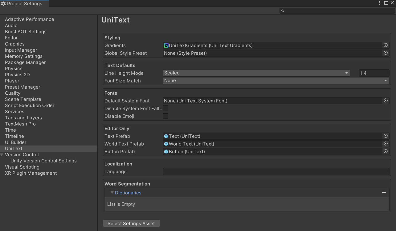The height and width of the screenshot is (231, 396).
Task: Open the object picker for Gradients
Action: [x=386, y=45]
